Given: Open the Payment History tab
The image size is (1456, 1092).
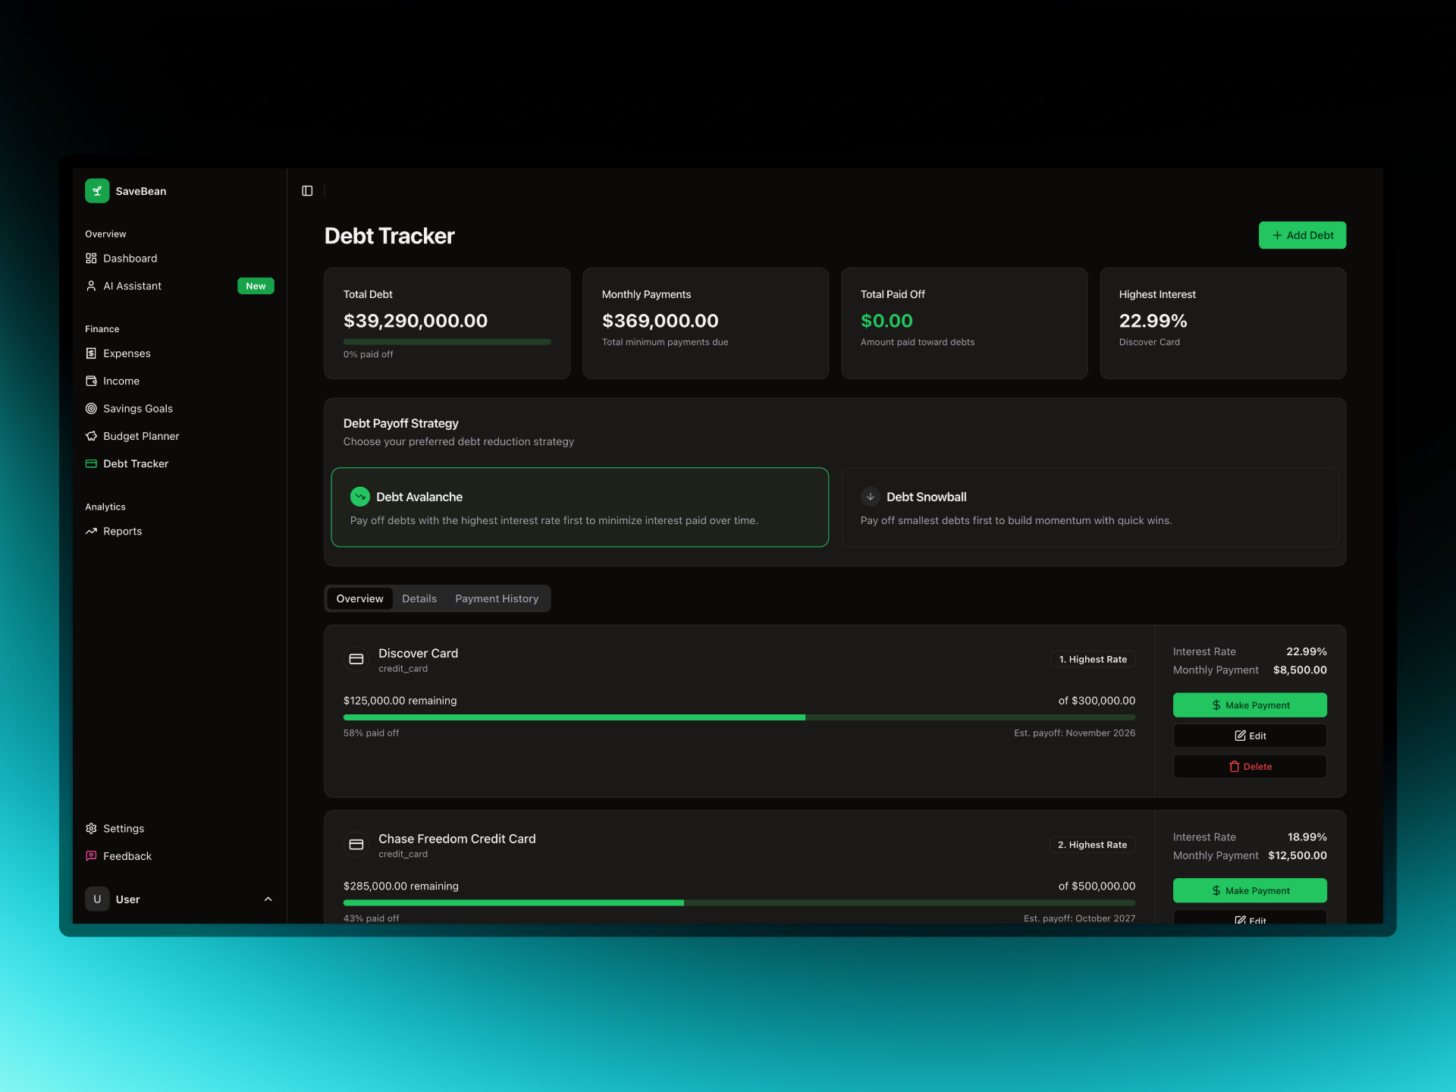Looking at the screenshot, I should (x=497, y=599).
